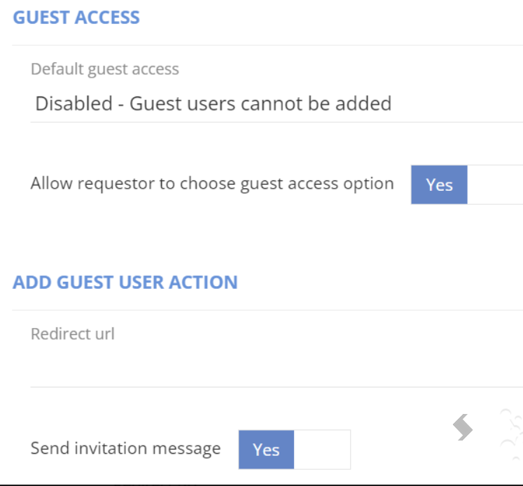
Task: Click 'Allow requestor to choose guest access option' label
Action: 212,183
